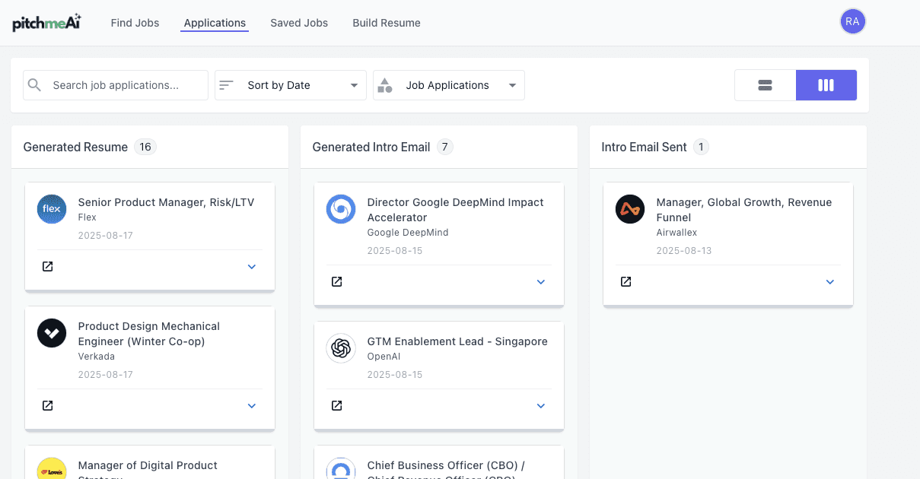This screenshot has height=479, width=920.
Task: Click the Flex company logo icon
Action: tap(51, 209)
